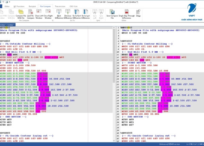Click line 'N010 X-100 Y0 Z40' in right pane
Viewport: 204px width, 146px height.
point(134,33)
